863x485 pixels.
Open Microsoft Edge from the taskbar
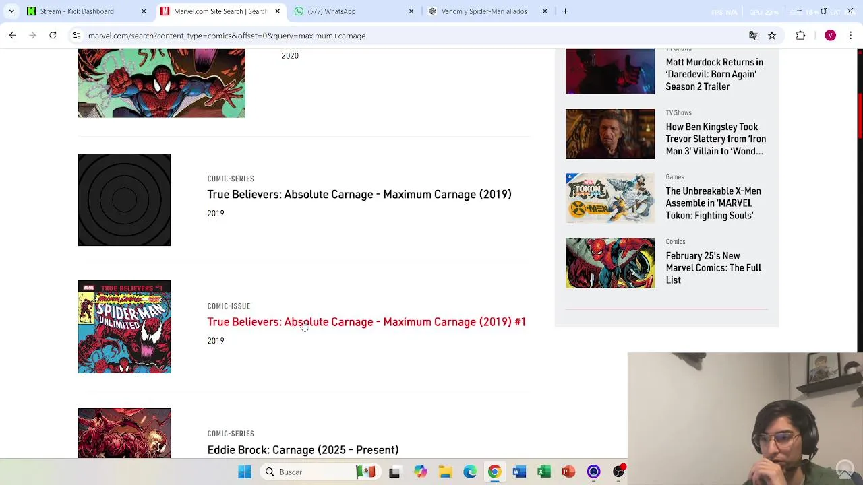point(470,472)
